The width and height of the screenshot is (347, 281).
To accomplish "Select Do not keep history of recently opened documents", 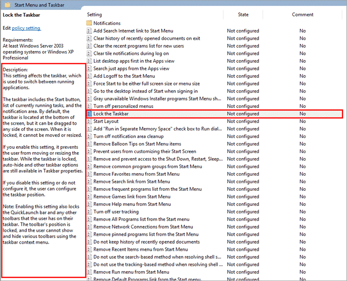I will 146,242.
